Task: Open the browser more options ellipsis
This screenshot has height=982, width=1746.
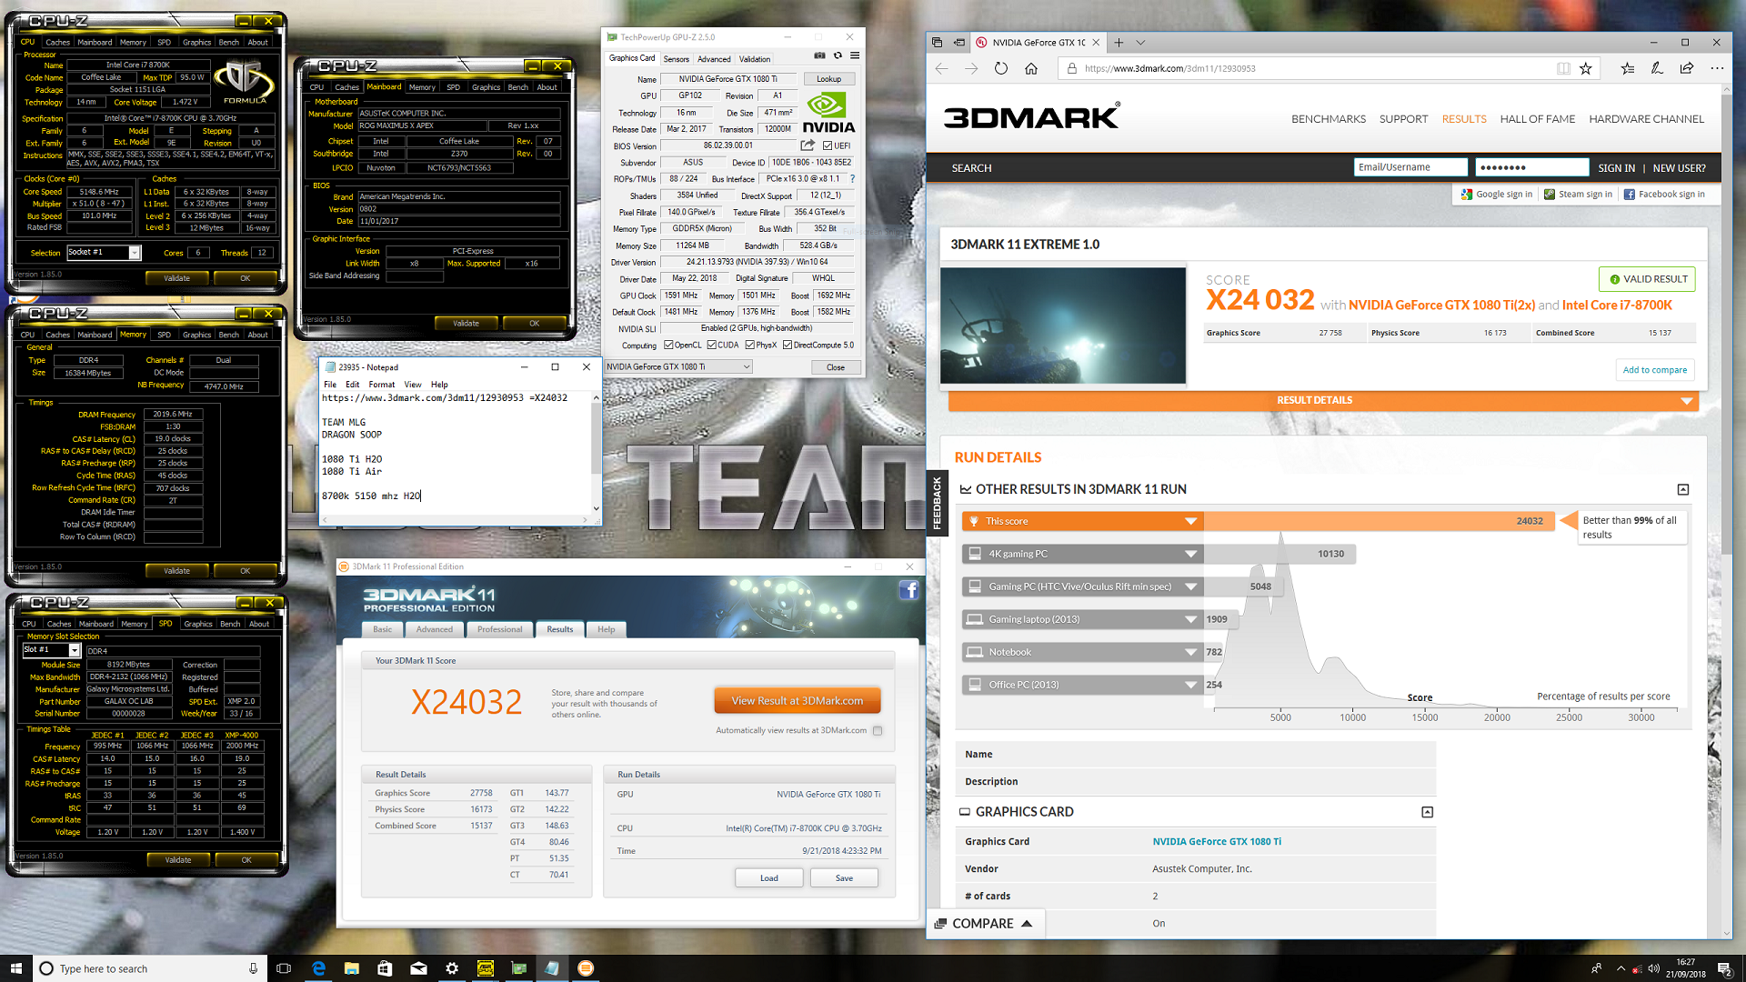Action: point(1717,68)
